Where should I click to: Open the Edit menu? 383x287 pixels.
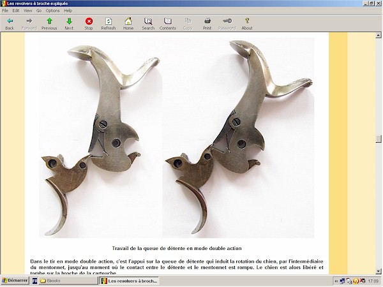coord(16,10)
